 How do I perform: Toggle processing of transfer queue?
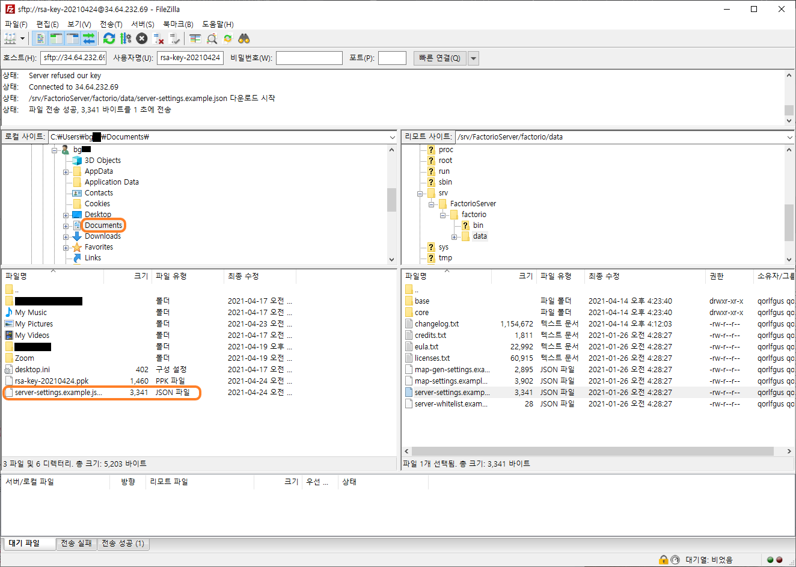[x=125, y=38]
